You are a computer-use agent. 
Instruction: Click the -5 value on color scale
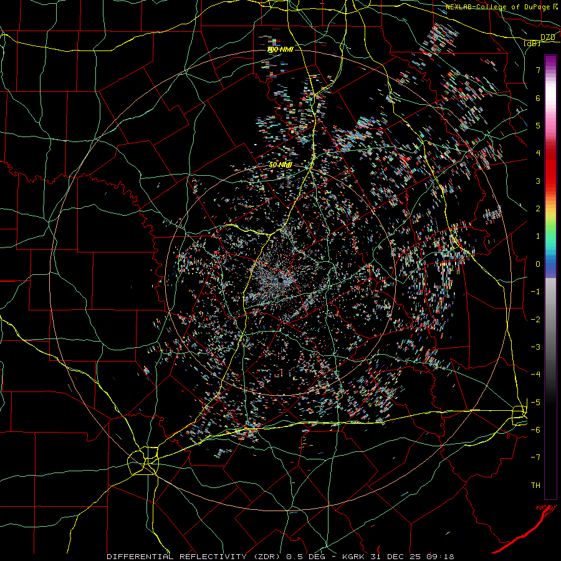[x=535, y=402]
